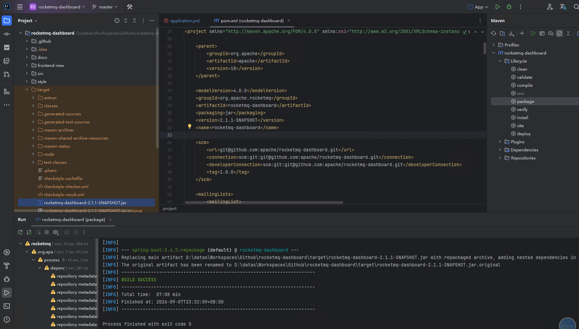Open the App run configuration dropdown
This screenshot has width=579, height=329.
[x=478, y=7]
